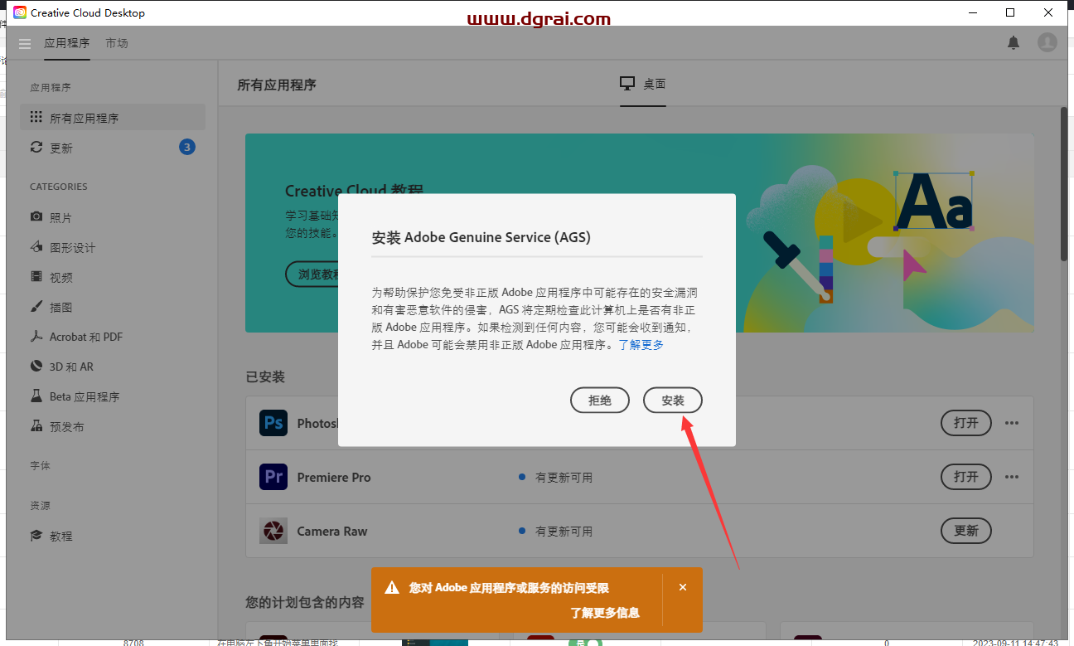This screenshot has height=646, width=1074.
Task: Click 更新 button for Camera Raw
Action: [x=966, y=531]
